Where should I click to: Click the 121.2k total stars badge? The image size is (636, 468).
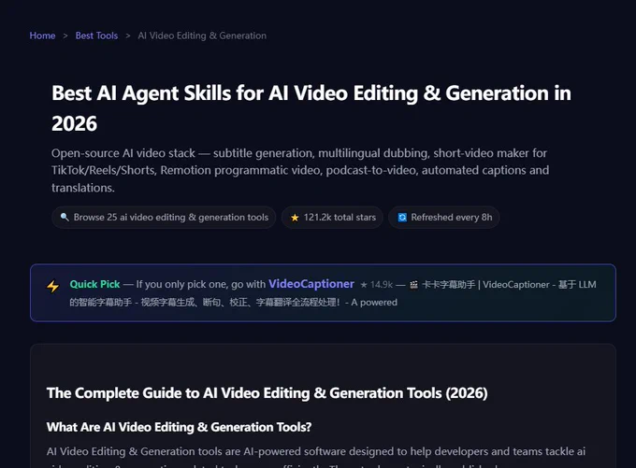pyautogui.click(x=332, y=218)
